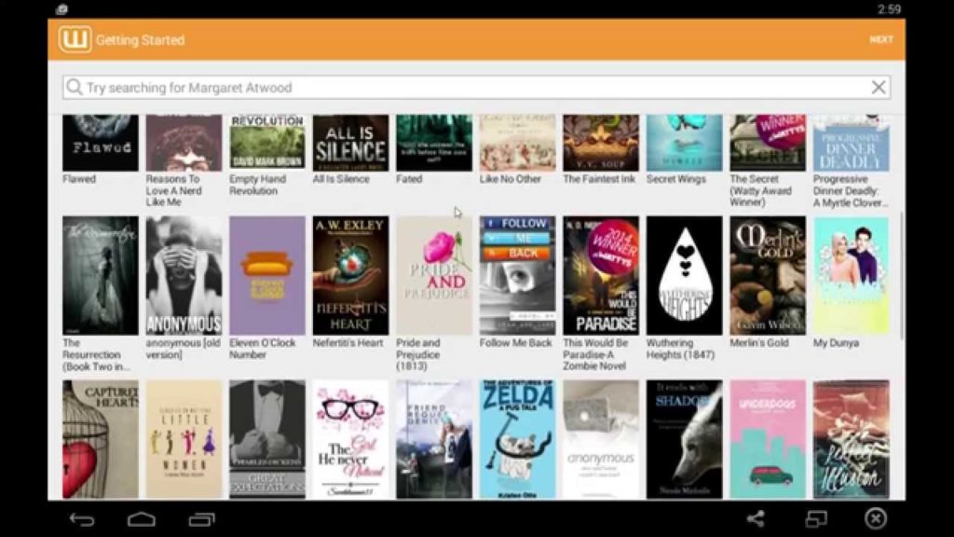
Task: Choose the Perfect Illusion cover
Action: pyautogui.click(x=851, y=440)
